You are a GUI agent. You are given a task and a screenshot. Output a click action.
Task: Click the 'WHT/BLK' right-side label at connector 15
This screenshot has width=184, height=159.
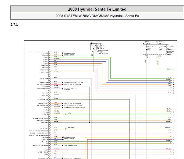pos(168,121)
